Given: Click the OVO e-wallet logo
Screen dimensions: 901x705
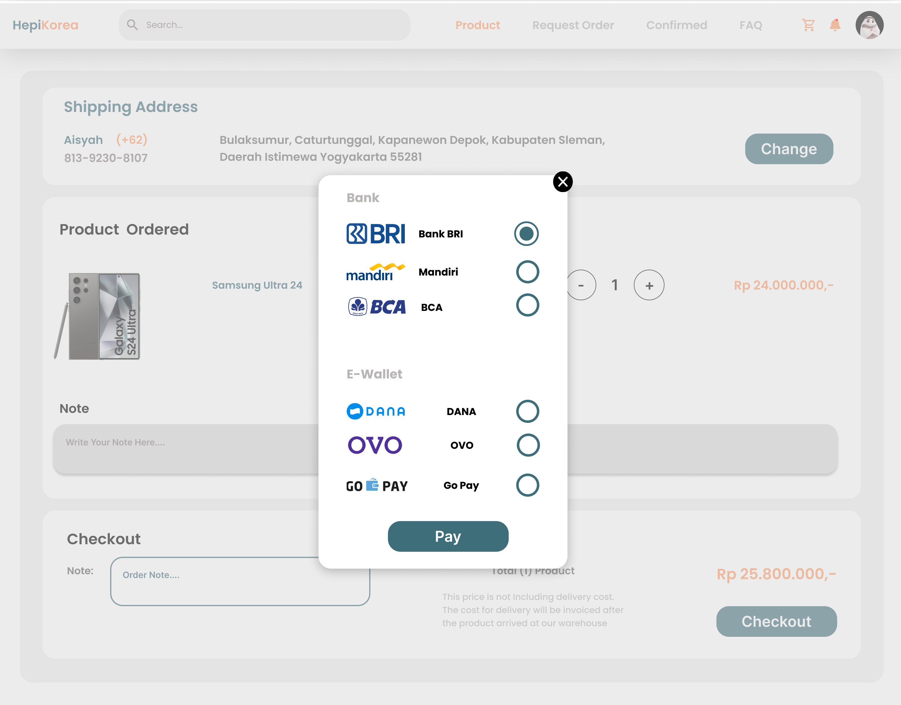Looking at the screenshot, I should point(374,445).
